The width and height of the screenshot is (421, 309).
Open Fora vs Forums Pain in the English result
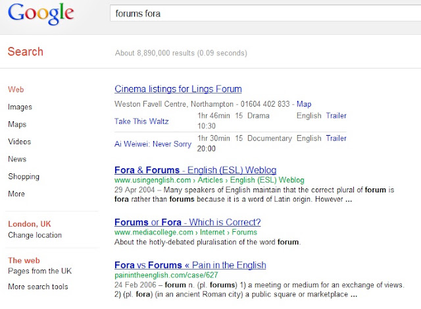[x=190, y=265]
